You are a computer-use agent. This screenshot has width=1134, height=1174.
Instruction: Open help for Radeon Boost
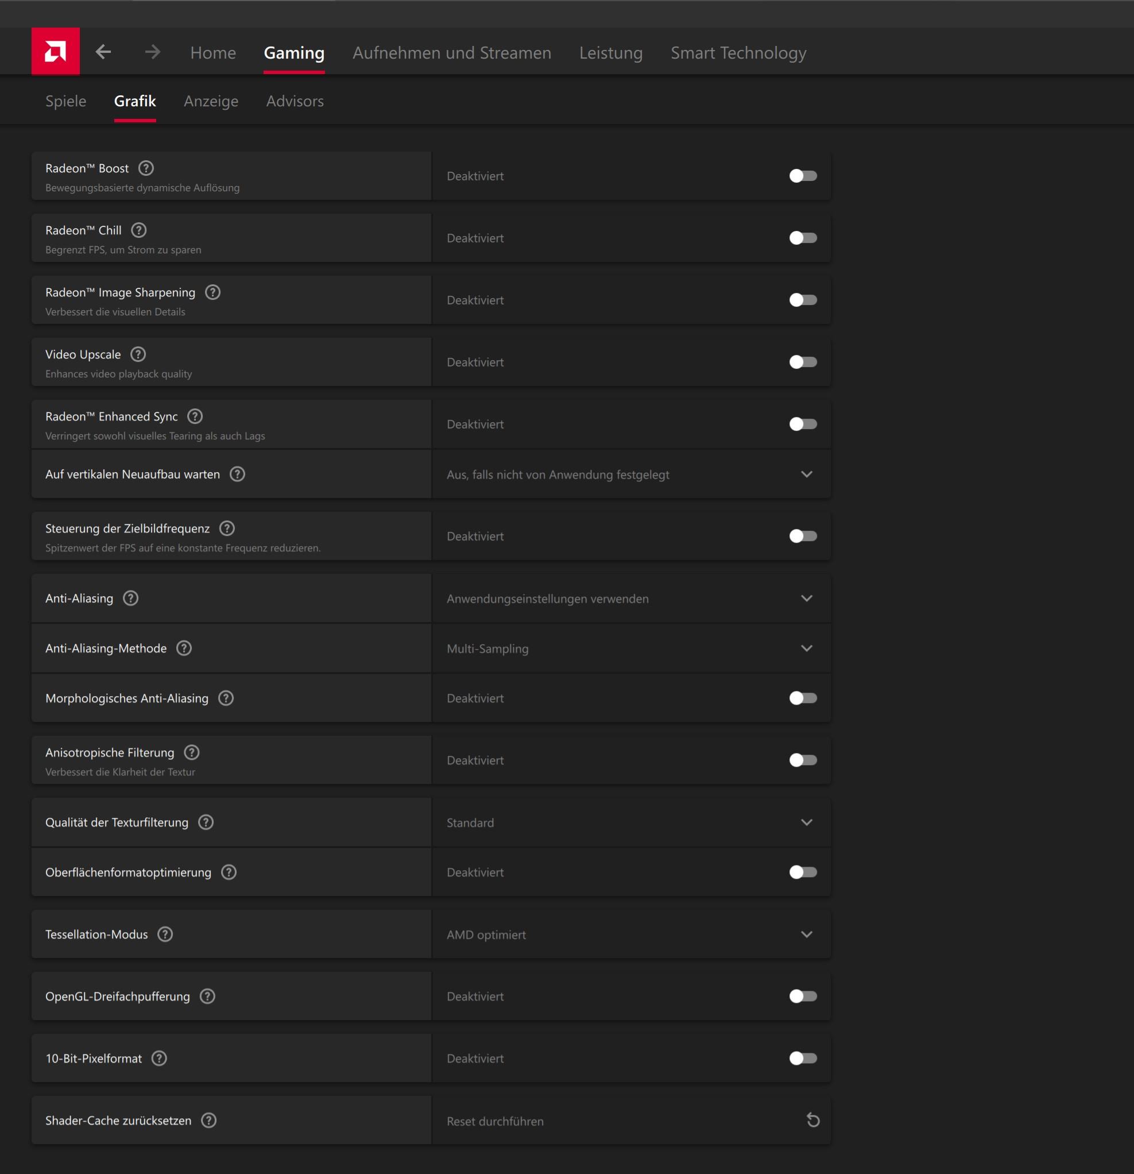pyautogui.click(x=146, y=168)
